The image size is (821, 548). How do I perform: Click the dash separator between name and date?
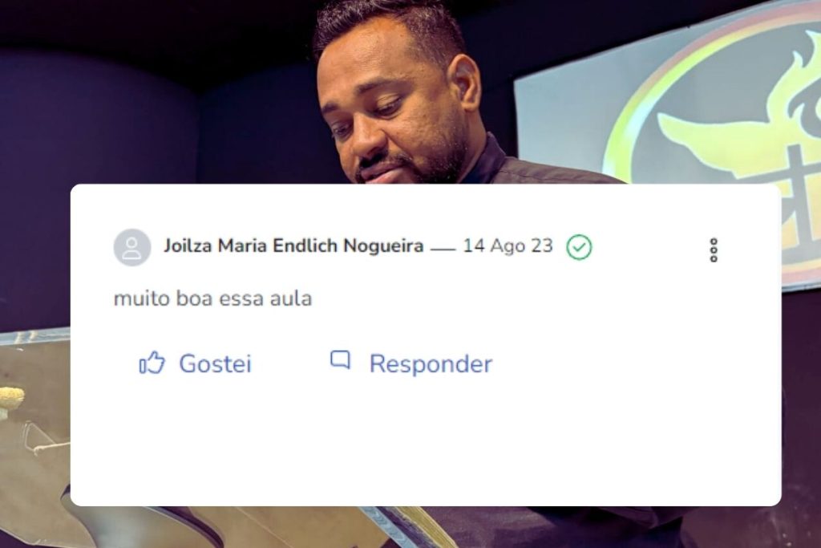pos(443,250)
